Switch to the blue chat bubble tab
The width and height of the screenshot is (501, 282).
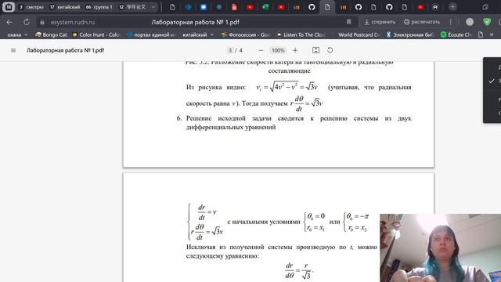(x=204, y=7)
